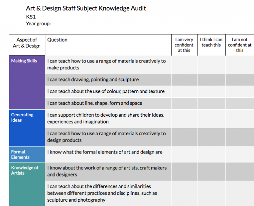This screenshot has height=206, width=254.
Task: Click question about sculpture and photography differences
Action: click(108, 193)
